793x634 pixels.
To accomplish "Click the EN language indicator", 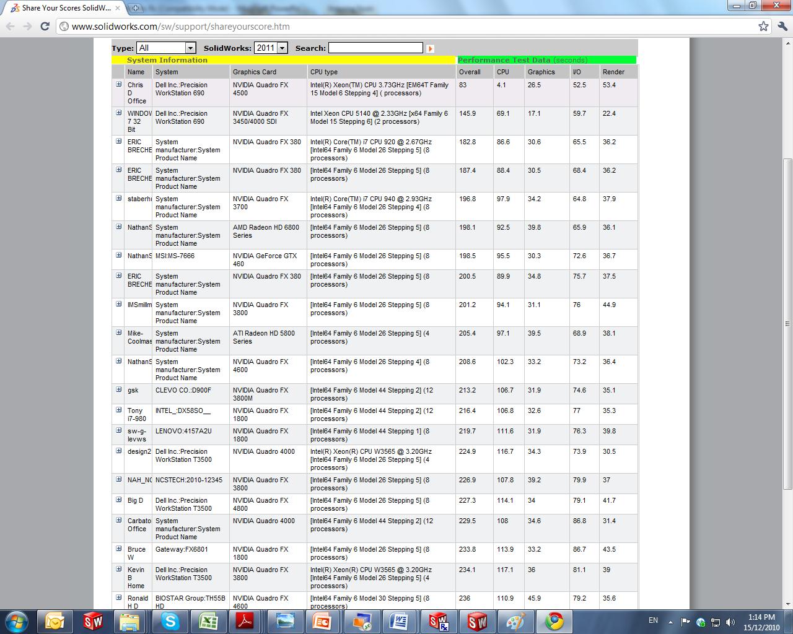I will [653, 620].
